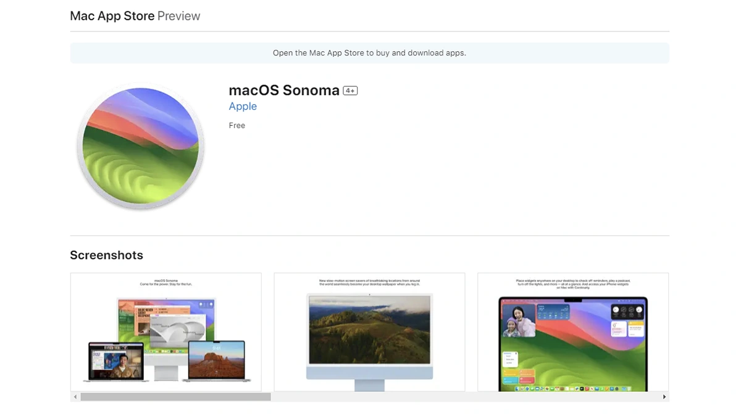Click the 'Open the Mac App Store' banner
741x416 pixels.
coord(369,53)
